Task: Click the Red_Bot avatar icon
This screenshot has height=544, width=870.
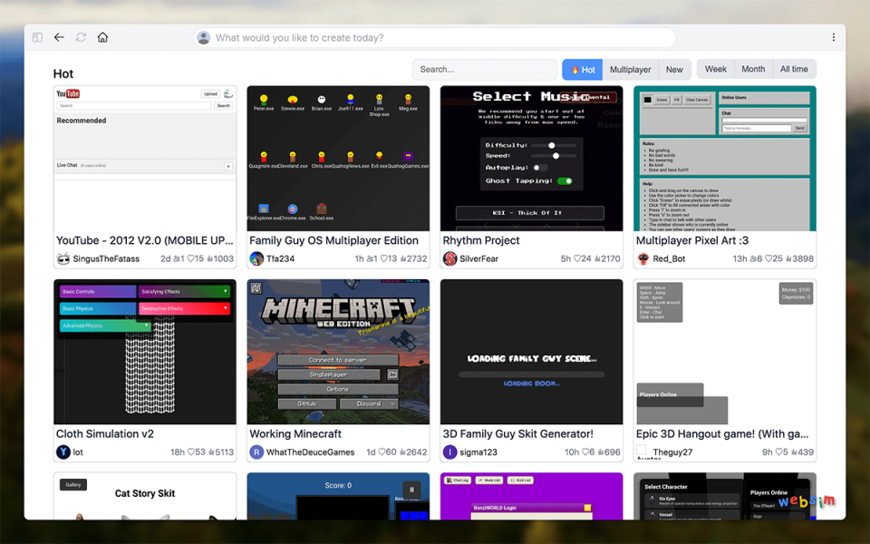Action: pos(643,258)
